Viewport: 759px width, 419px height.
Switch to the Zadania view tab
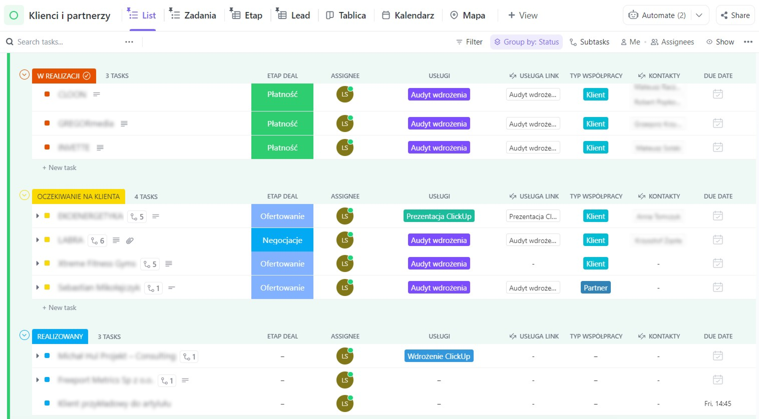point(193,15)
